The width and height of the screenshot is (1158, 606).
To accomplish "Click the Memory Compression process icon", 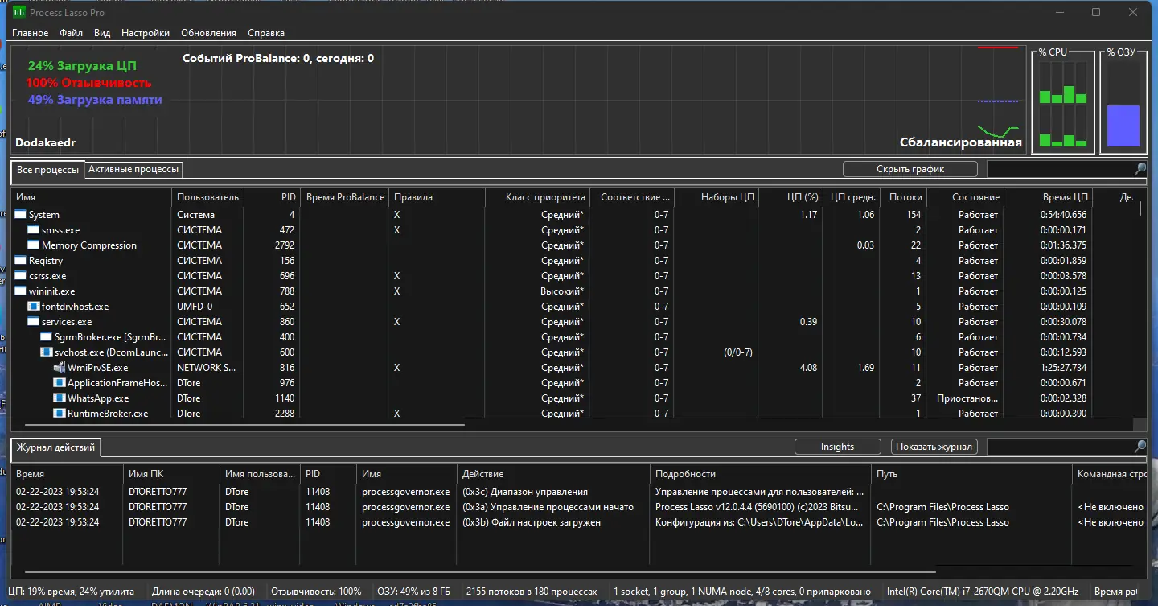I will [34, 245].
